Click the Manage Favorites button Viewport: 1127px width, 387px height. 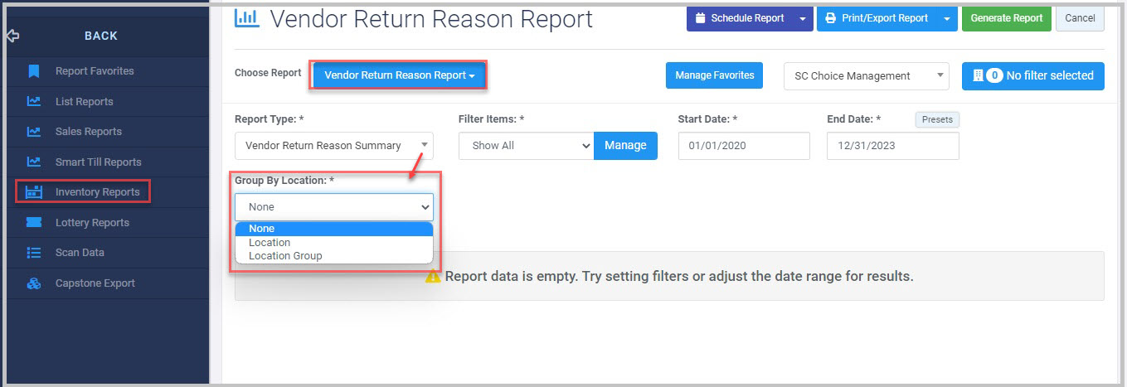tap(714, 75)
